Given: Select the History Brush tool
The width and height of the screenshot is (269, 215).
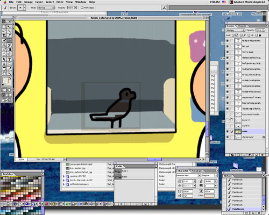Looking at the screenshot, I should tap(9, 45).
